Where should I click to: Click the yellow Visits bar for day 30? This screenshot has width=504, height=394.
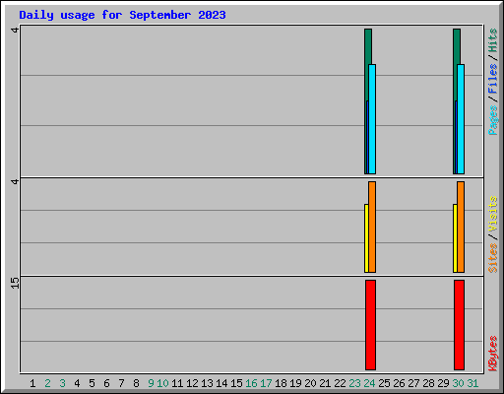click(455, 238)
